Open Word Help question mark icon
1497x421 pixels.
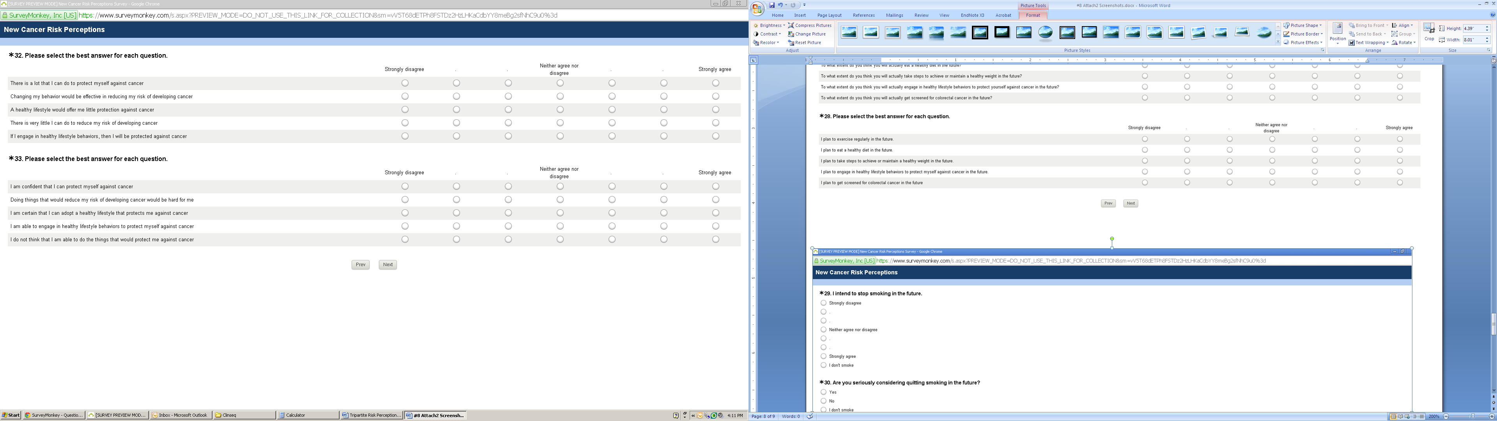click(x=1492, y=15)
